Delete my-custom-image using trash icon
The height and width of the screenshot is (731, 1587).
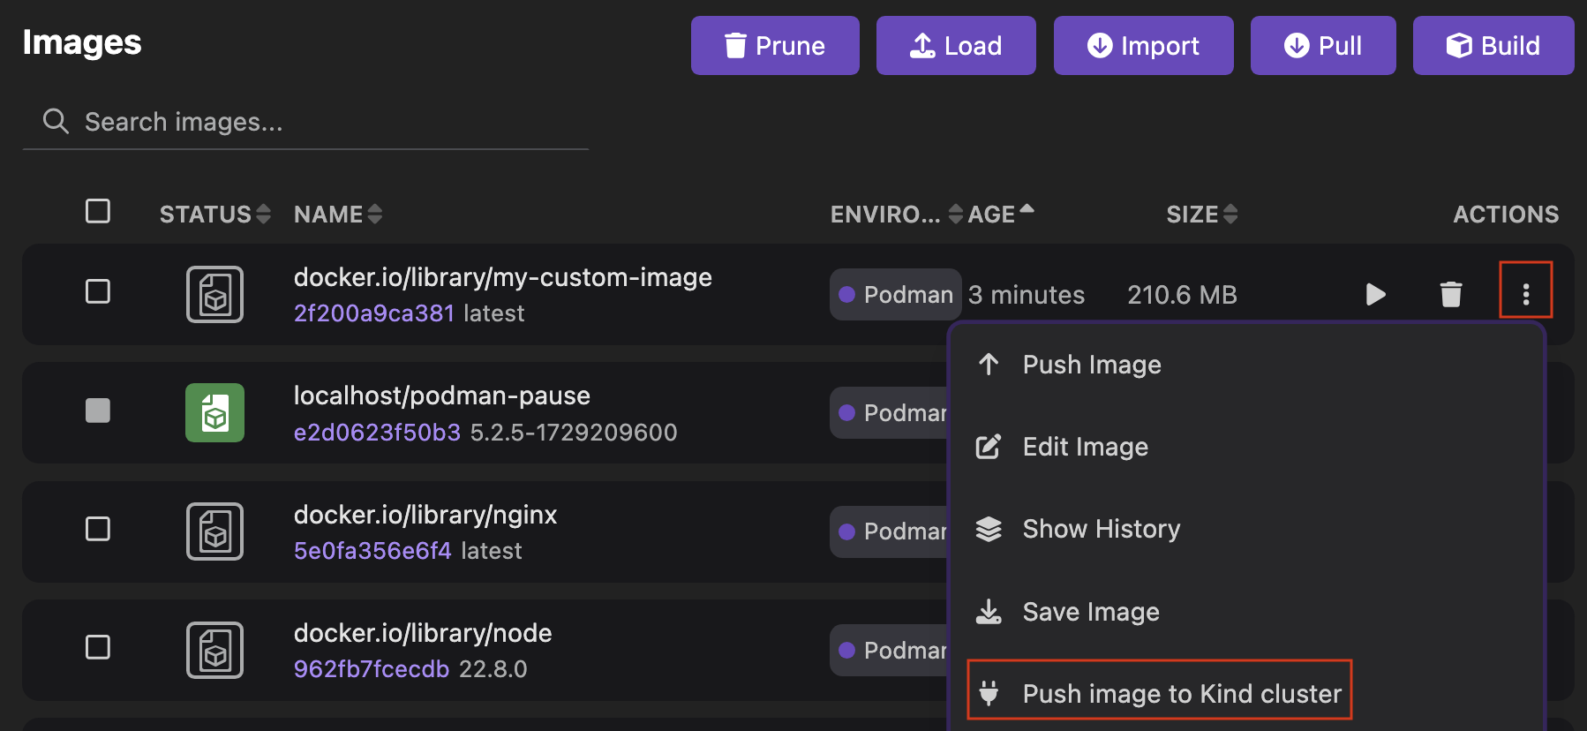(1450, 294)
